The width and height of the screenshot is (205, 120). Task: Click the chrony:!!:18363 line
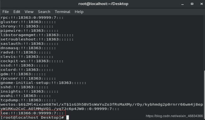pyautogui.click(x=27, y=26)
